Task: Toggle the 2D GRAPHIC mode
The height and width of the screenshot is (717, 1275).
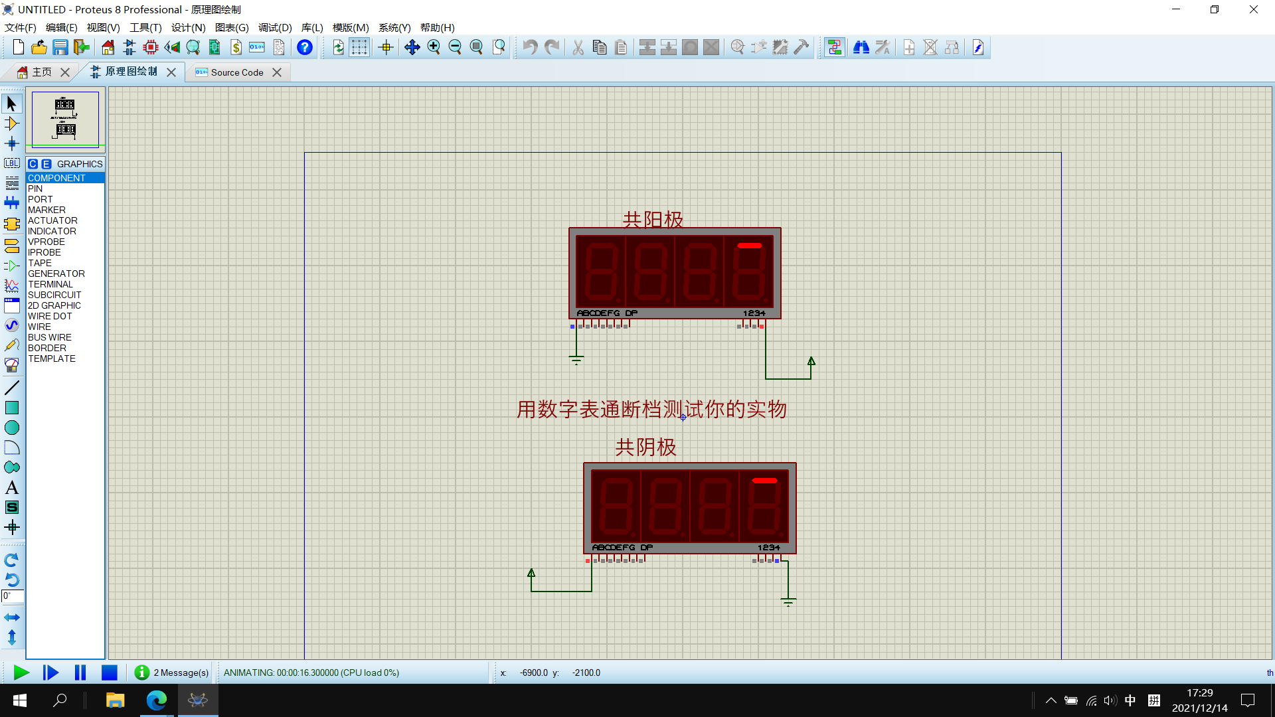Action: point(54,305)
